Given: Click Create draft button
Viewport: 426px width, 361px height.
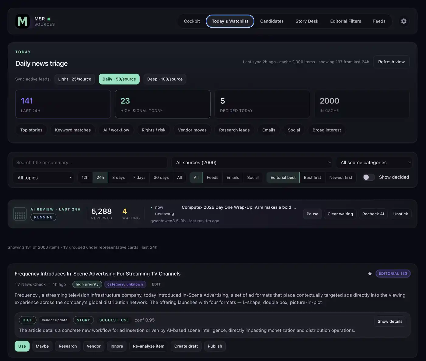Looking at the screenshot, I should [186, 346].
